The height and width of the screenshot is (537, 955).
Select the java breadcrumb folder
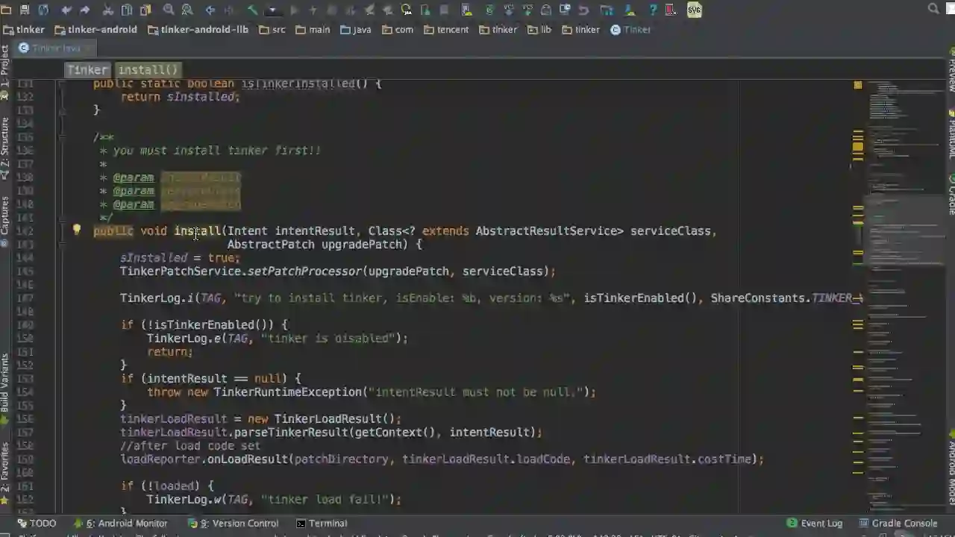coord(356,30)
